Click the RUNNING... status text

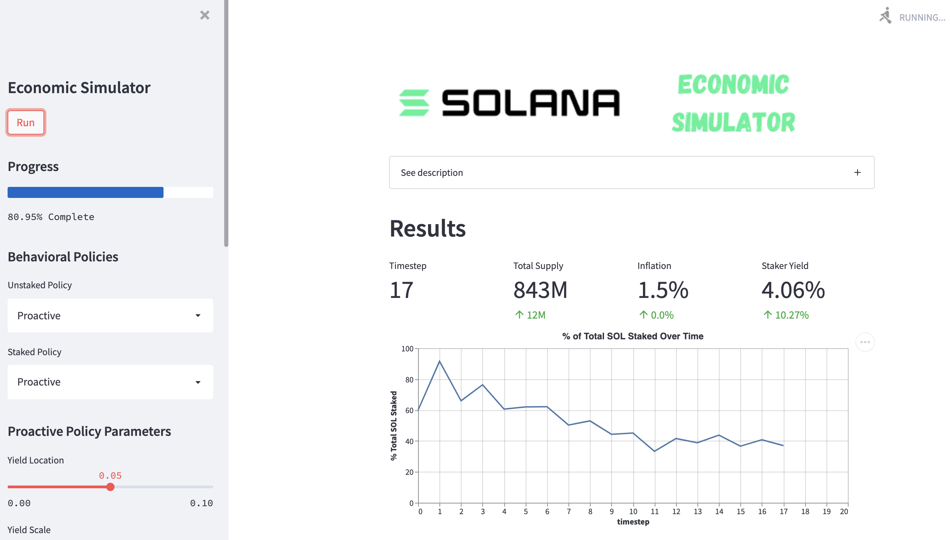pyautogui.click(x=922, y=18)
